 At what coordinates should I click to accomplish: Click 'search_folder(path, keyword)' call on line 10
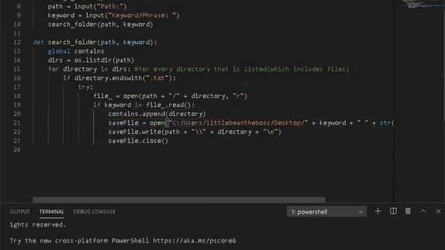100,24
